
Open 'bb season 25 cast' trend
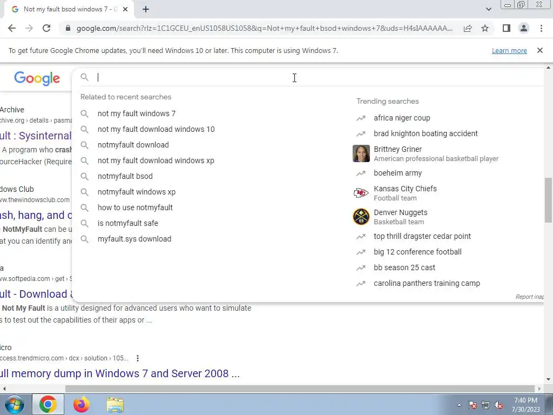click(404, 267)
